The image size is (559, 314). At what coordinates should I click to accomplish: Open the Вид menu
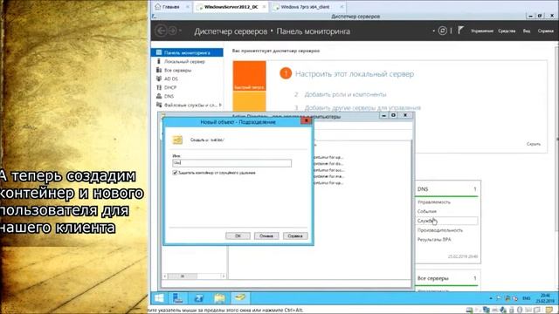coord(527,31)
